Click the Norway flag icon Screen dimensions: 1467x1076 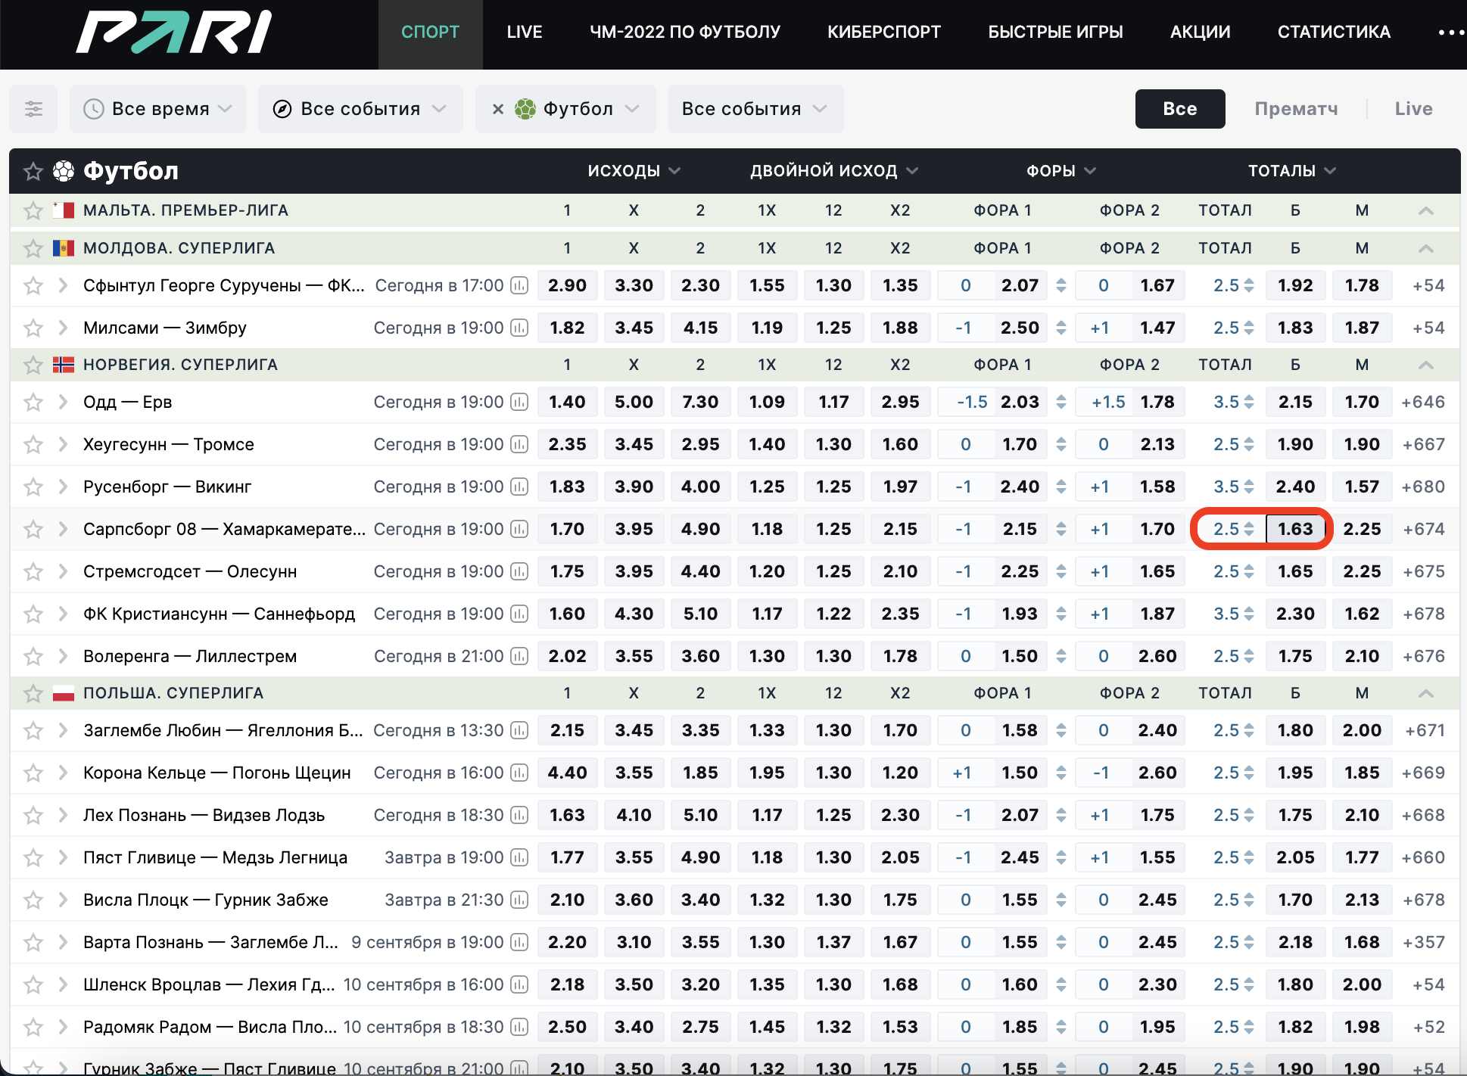coord(64,365)
